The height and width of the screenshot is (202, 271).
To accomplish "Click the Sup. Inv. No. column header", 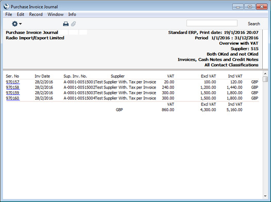I will 75,76.
